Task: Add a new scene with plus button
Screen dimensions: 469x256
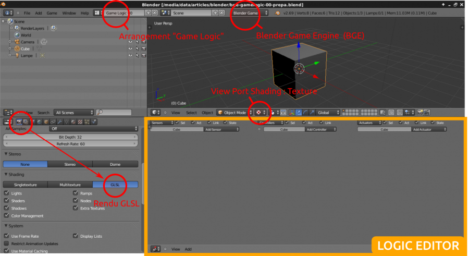Action: [215, 13]
